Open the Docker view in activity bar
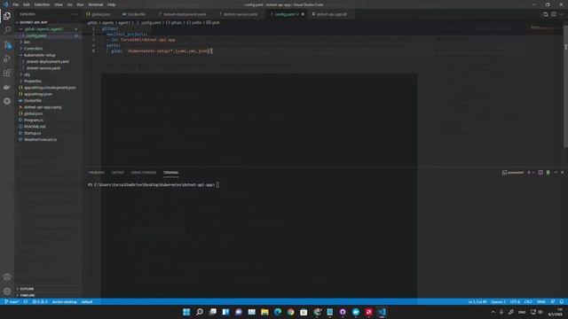The image size is (568, 319). click(7, 87)
